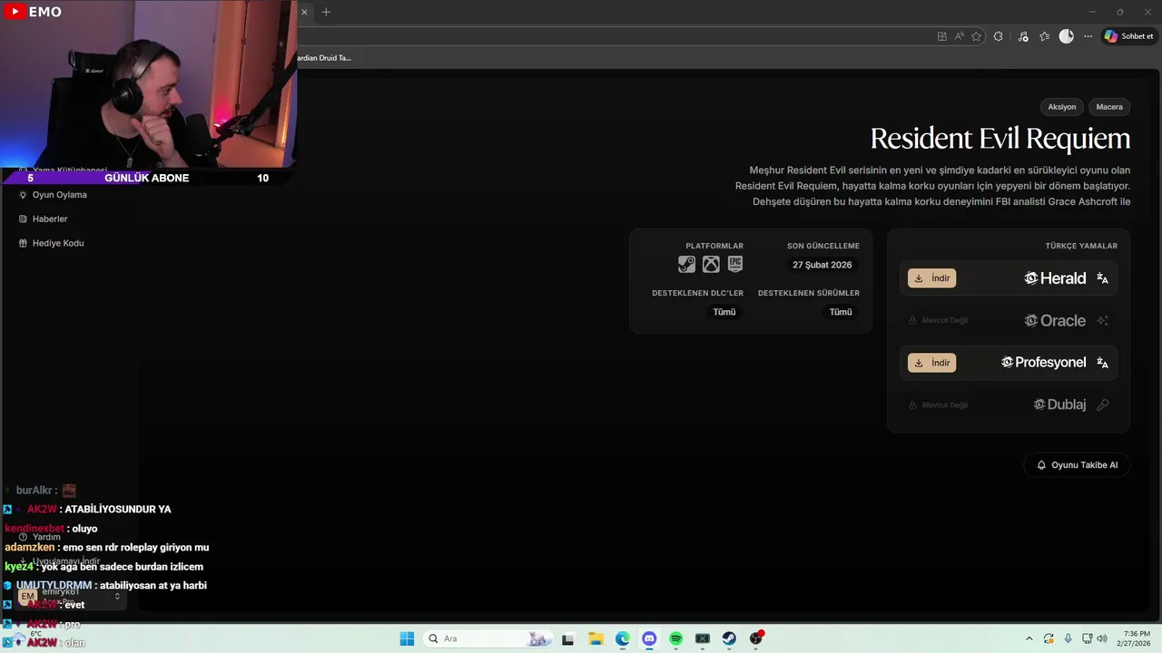The image size is (1162, 653).
Task: Click the 27 Şubat 2026 update date
Action: pyautogui.click(x=822, y=265)
